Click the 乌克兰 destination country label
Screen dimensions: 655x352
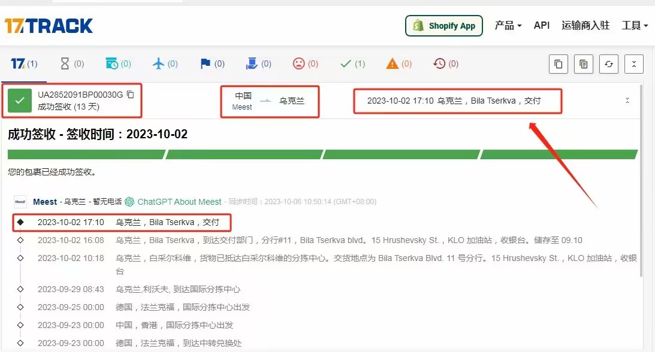click(292, 101)
